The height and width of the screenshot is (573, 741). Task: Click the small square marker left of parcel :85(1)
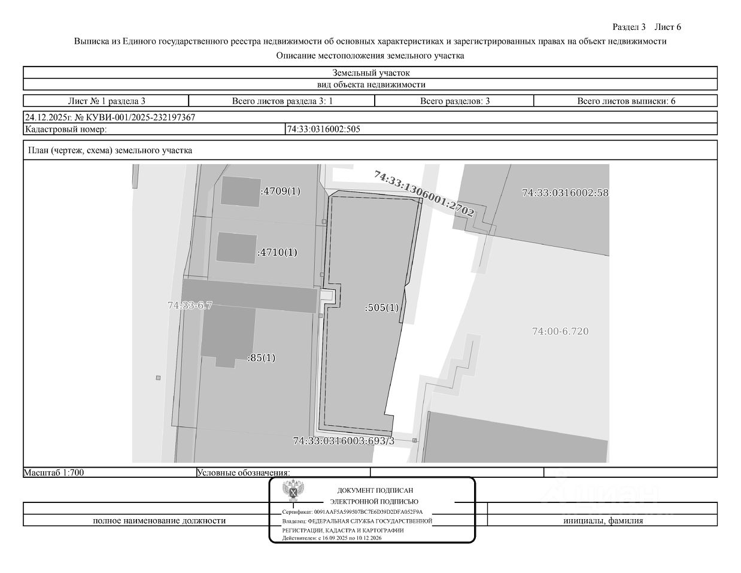tap(158, 377)
